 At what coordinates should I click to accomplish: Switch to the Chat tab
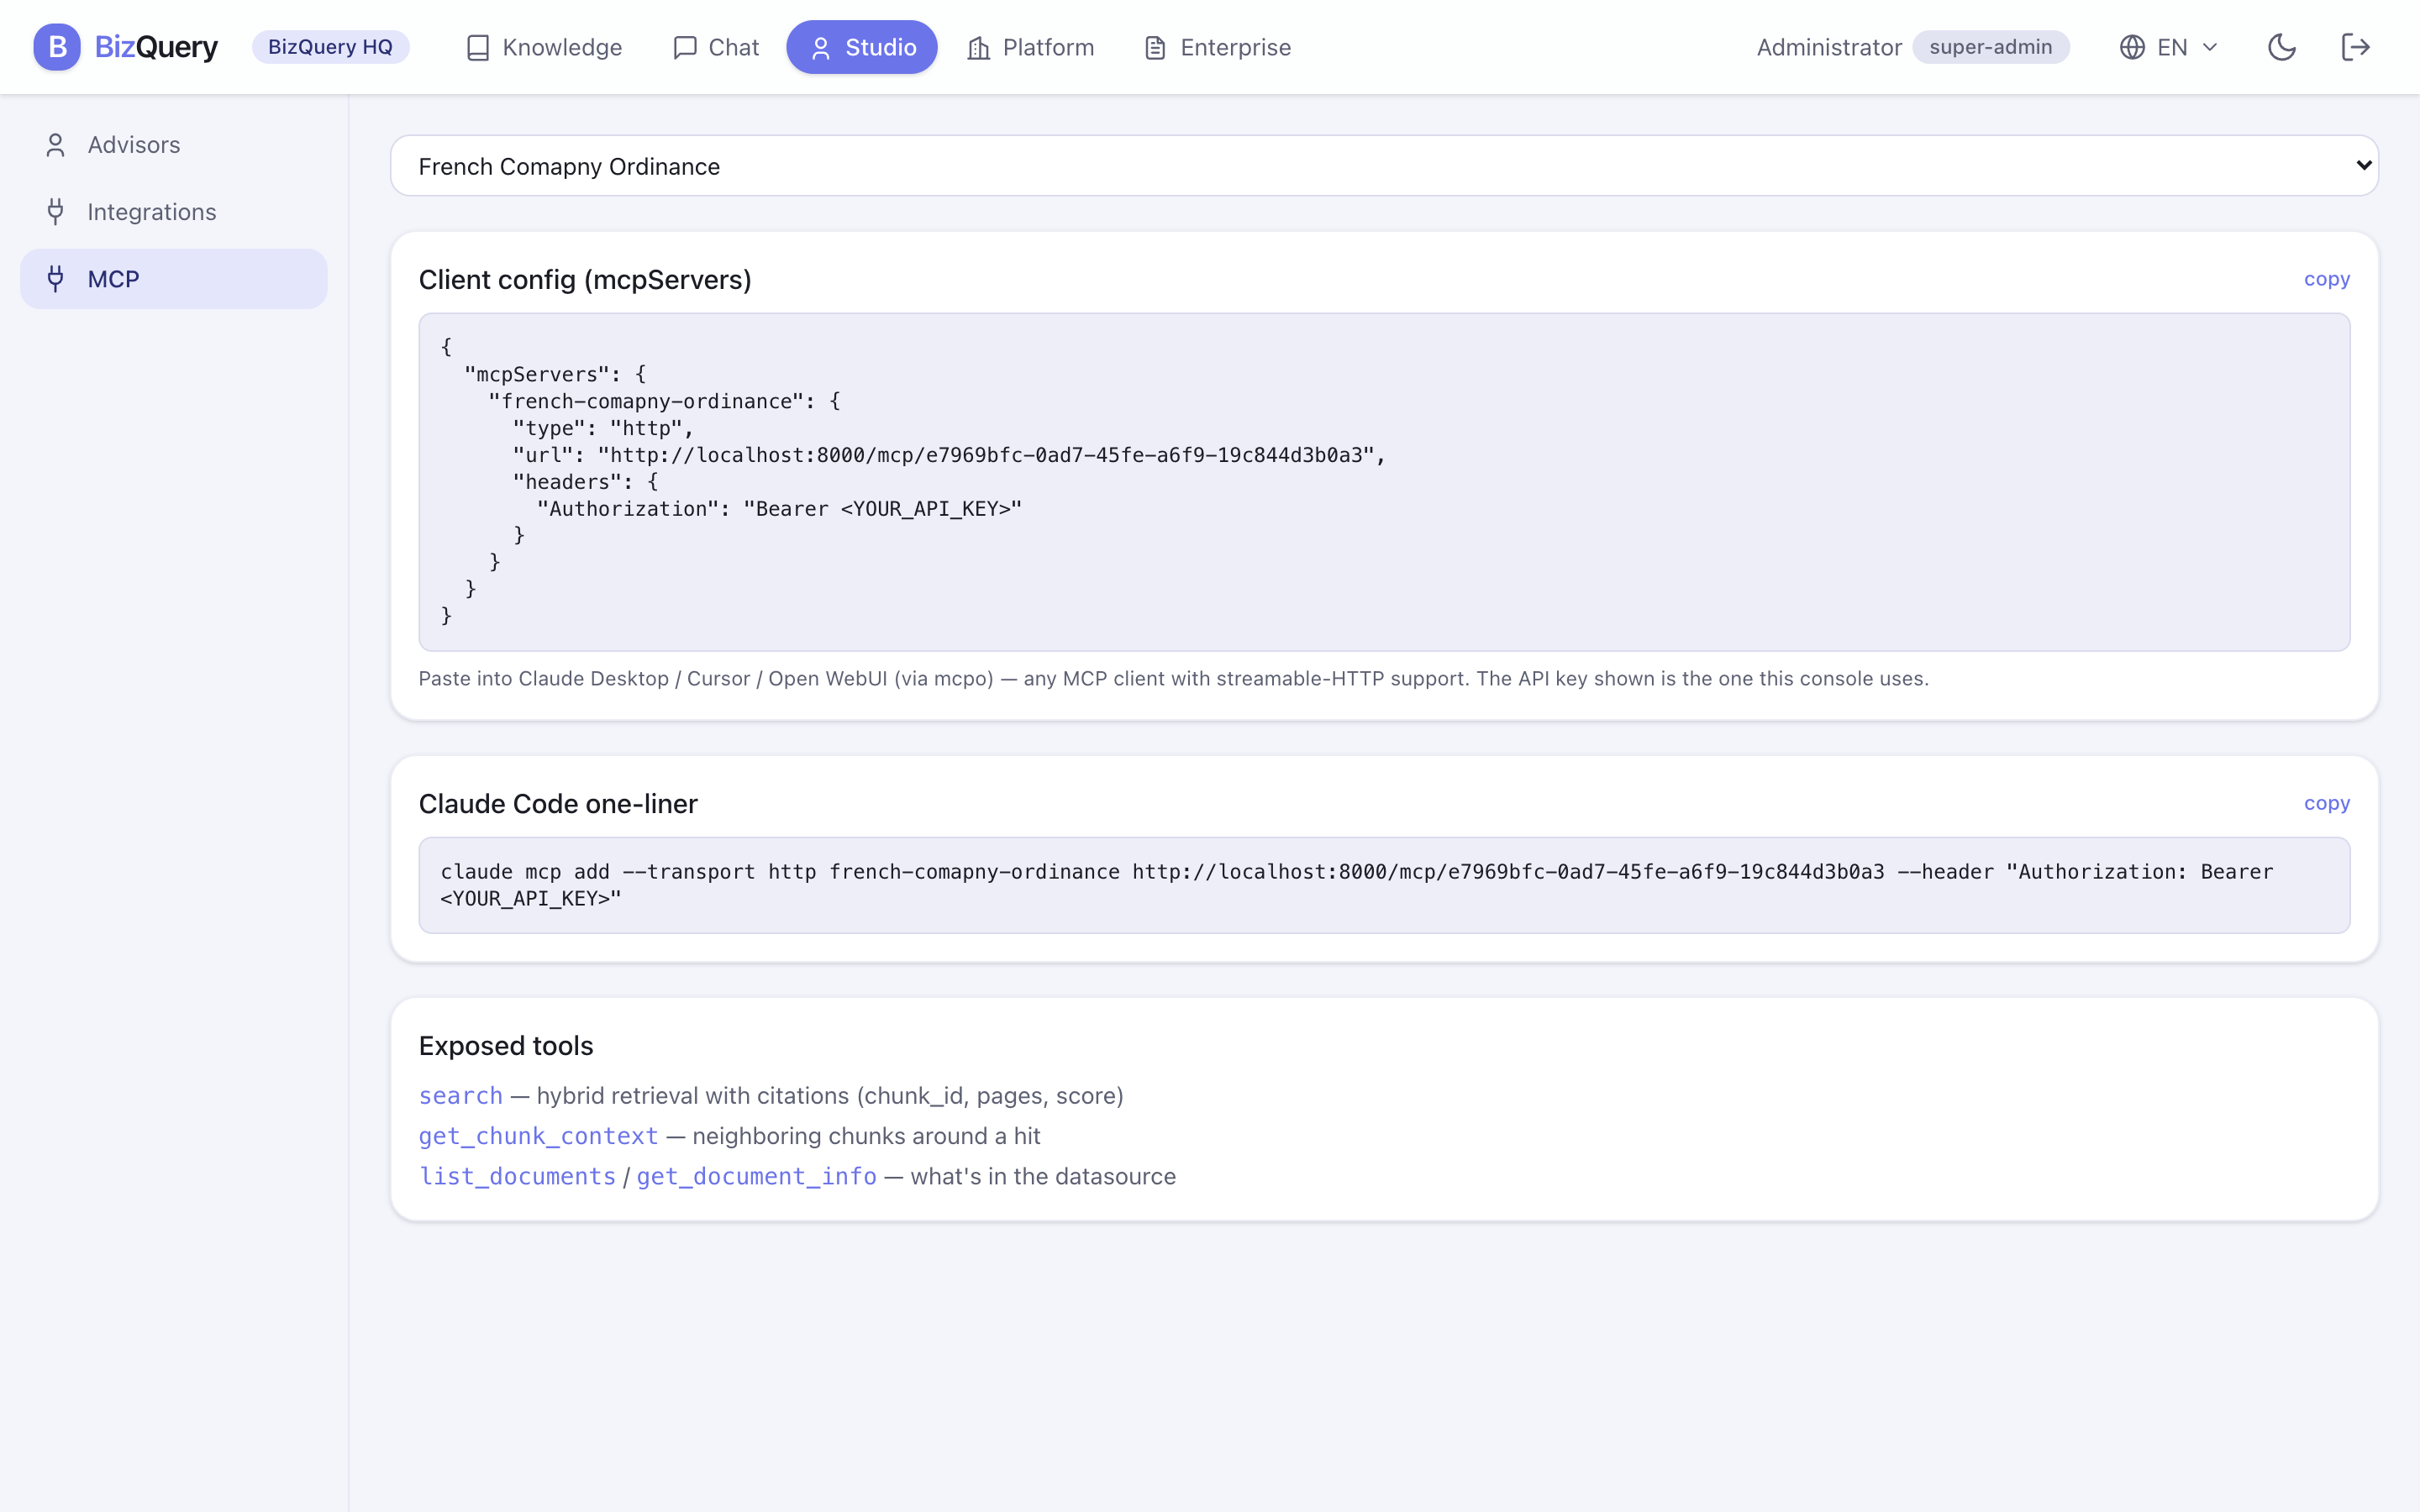(x=716, y=47)
